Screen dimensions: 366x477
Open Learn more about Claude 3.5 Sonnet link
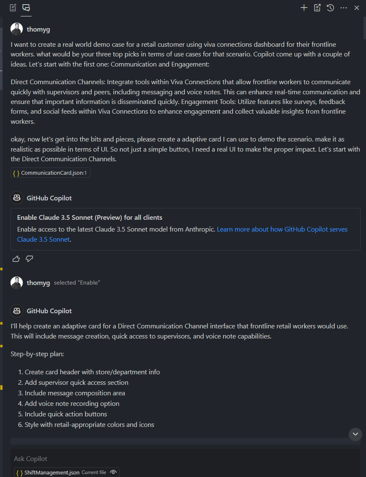click(x=182, y=234)
